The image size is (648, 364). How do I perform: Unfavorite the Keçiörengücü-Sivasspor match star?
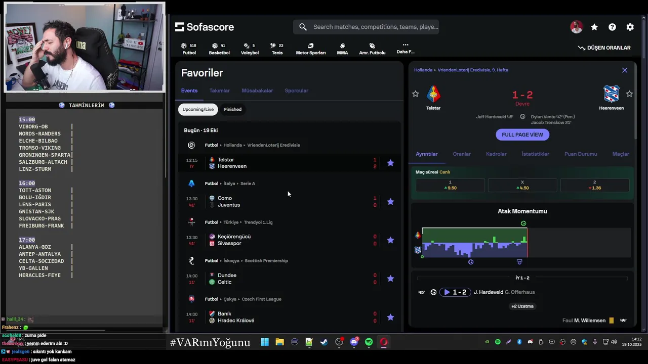[390, 240]
